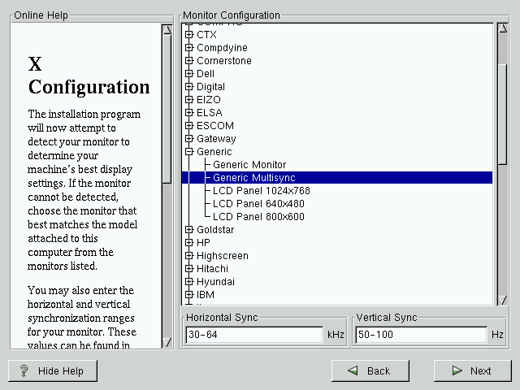Expand the Compdyne tree node
The height and width of the screenshot is (390, 520).
[189, 48]
